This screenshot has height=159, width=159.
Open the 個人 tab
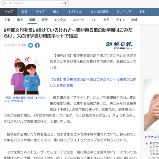tap(56, 12)
